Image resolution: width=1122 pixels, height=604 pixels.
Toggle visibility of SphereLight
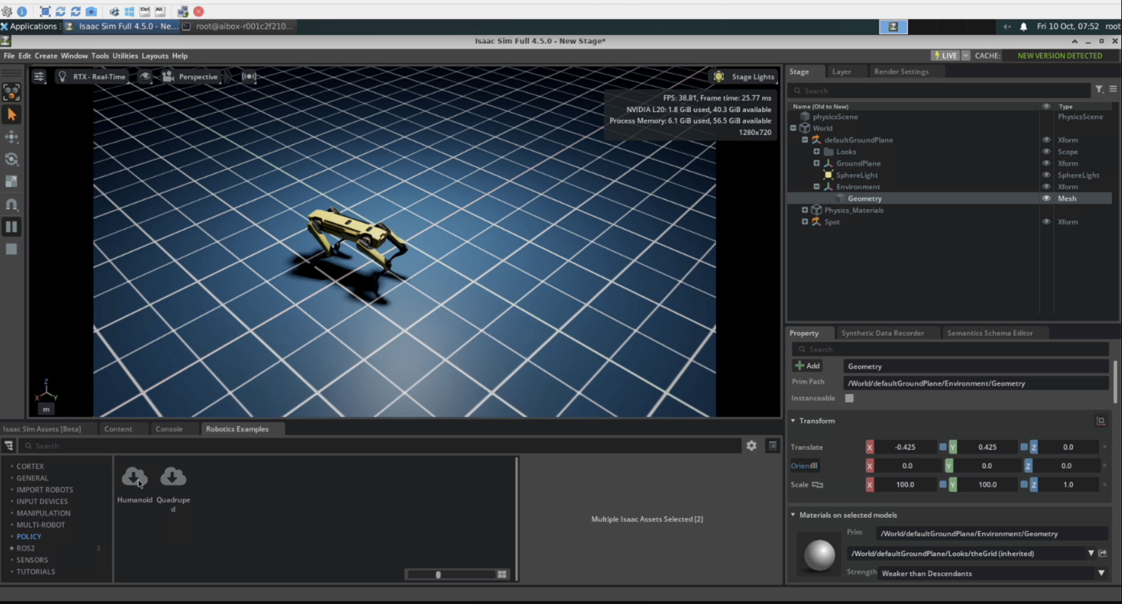tap(1046, 175)
